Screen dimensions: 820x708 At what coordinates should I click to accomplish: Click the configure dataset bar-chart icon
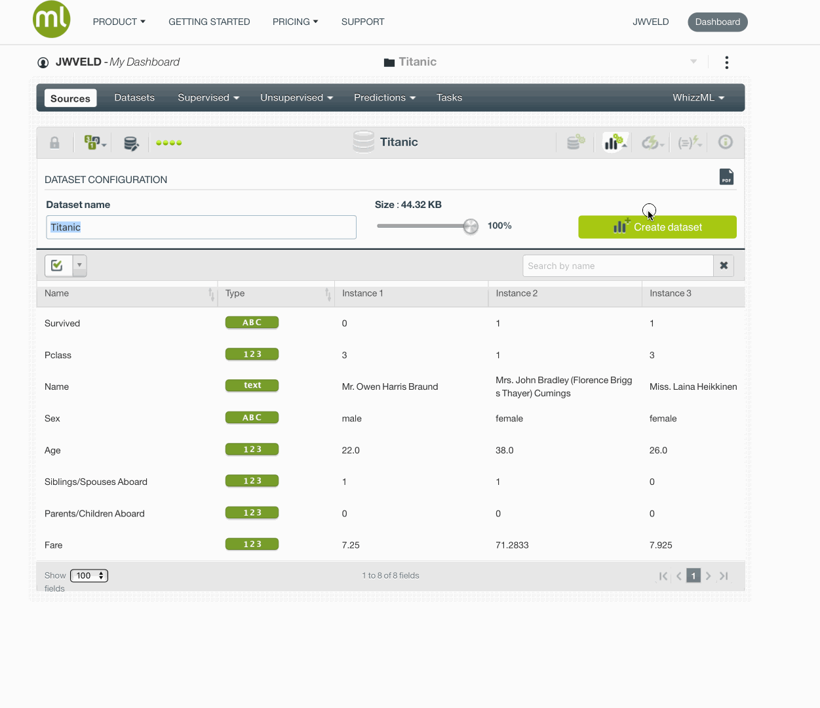pos(614,142)
